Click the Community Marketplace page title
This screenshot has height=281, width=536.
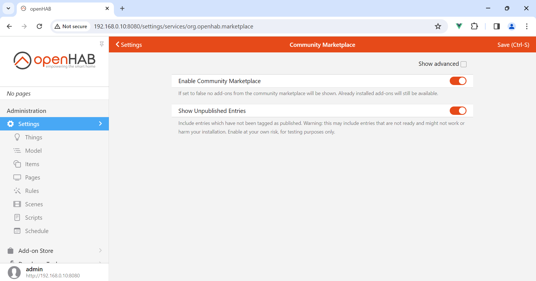pyautogui.click(x=322, y=45)
